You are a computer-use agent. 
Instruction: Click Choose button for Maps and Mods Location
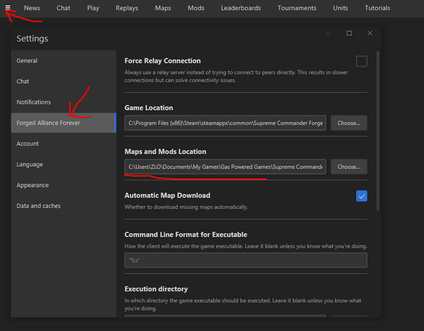349,167
